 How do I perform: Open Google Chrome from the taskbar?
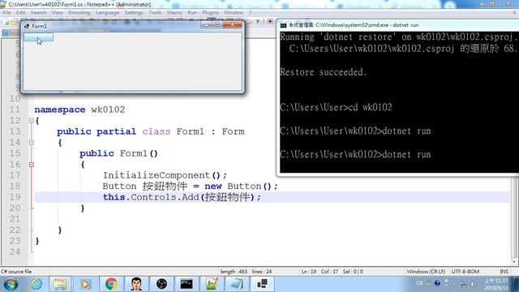111,284
